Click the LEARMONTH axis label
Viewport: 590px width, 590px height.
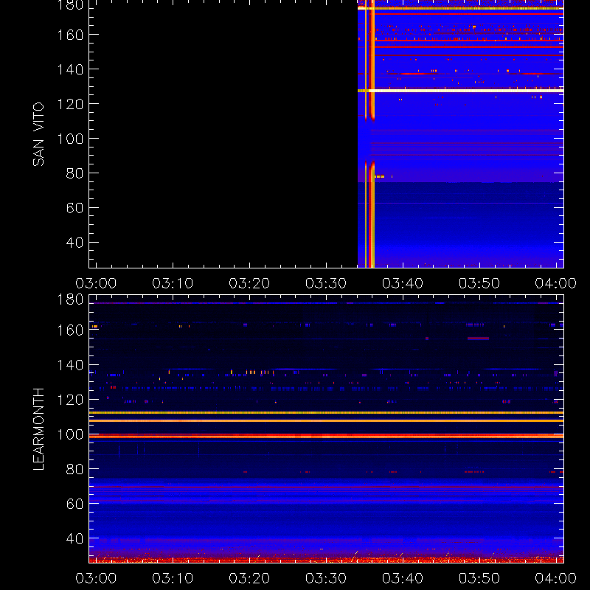pyautogui.click(x=38, y=429)
